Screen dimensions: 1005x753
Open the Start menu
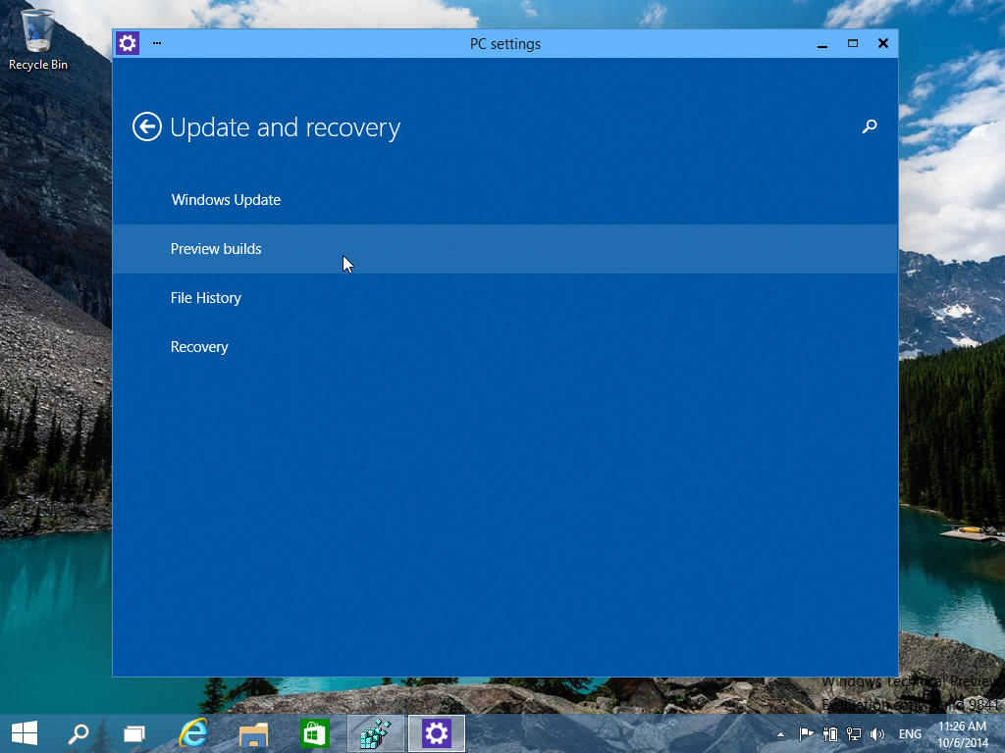25,733
